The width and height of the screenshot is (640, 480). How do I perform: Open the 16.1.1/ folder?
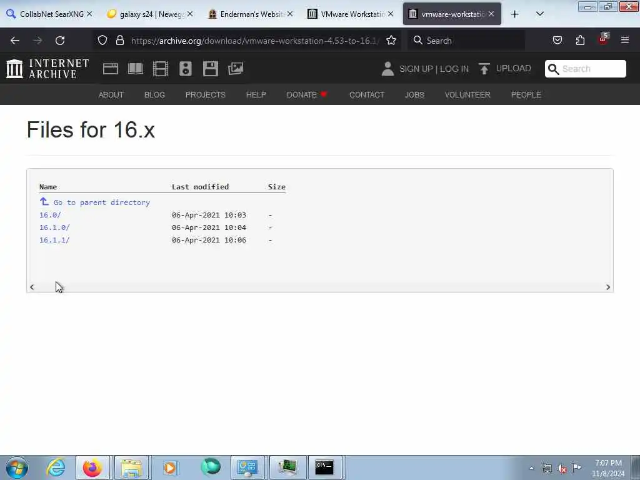pyautogui.click(x=55, y=240)
